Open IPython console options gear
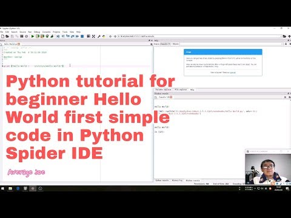The height and width of the screenshot is (218, 291). tap(290, 97)
